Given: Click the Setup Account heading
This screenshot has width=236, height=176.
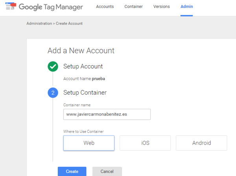Looking at the screenshot, I should pos(83,66).
